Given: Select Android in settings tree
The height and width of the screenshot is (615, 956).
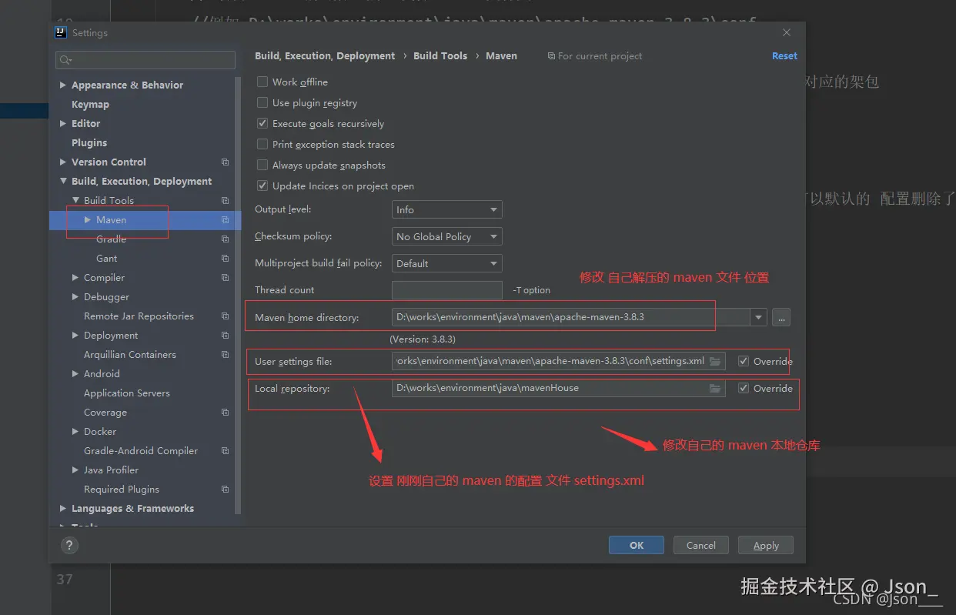Looking at the screenshot, I should point(102,373).
